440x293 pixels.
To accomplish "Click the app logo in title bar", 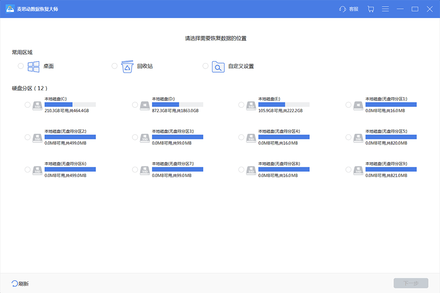I will click(10, 9).
